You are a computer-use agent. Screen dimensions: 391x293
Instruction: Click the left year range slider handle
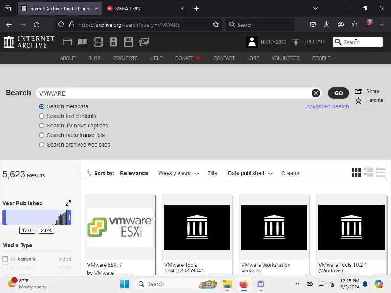pyautogui.click(x=4, y=217)
